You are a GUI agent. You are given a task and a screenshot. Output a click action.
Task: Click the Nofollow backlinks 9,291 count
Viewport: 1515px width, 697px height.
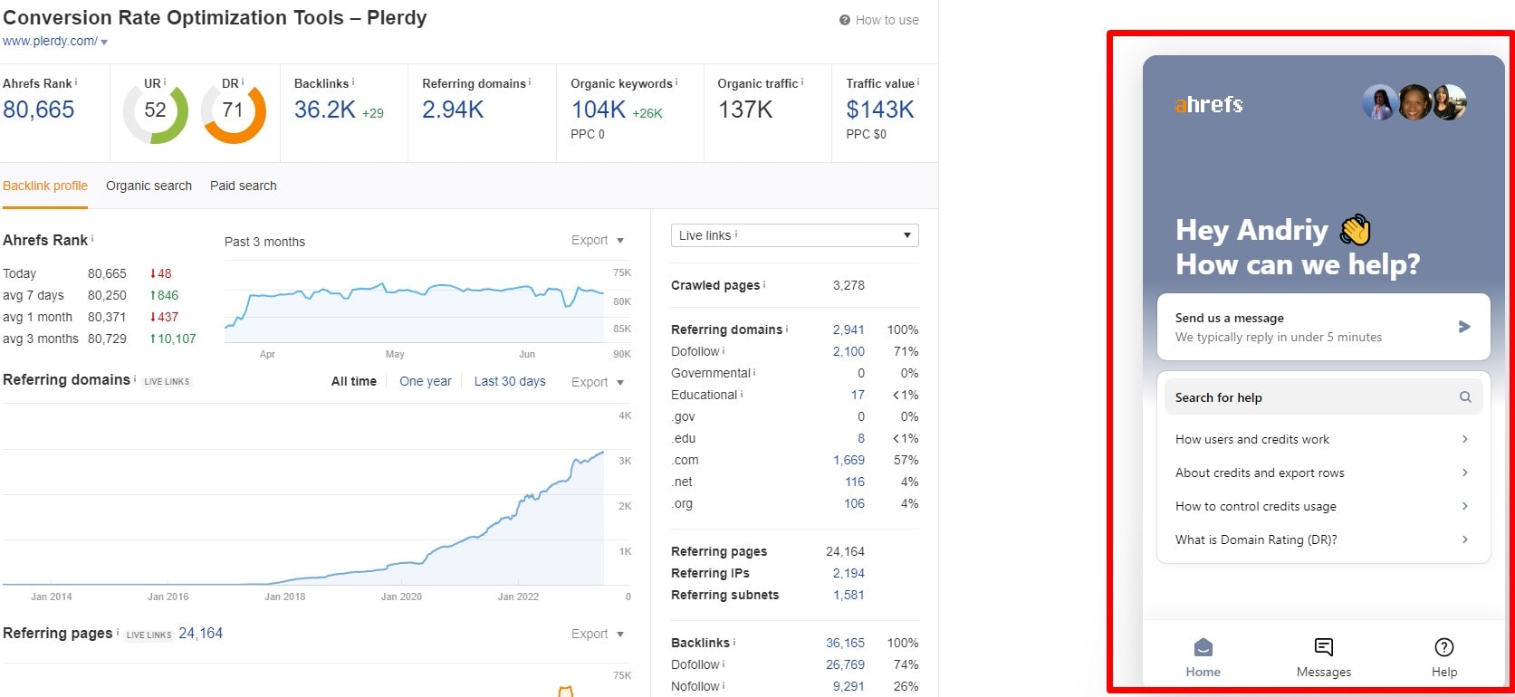click(x=849, y=686)
